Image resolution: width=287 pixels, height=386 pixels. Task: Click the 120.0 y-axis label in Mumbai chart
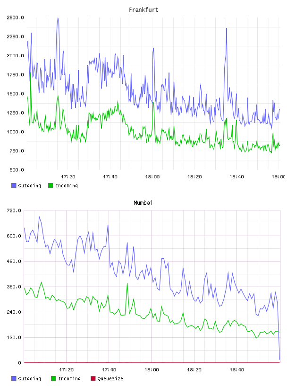pyautogui.click(x=14, y=337)
